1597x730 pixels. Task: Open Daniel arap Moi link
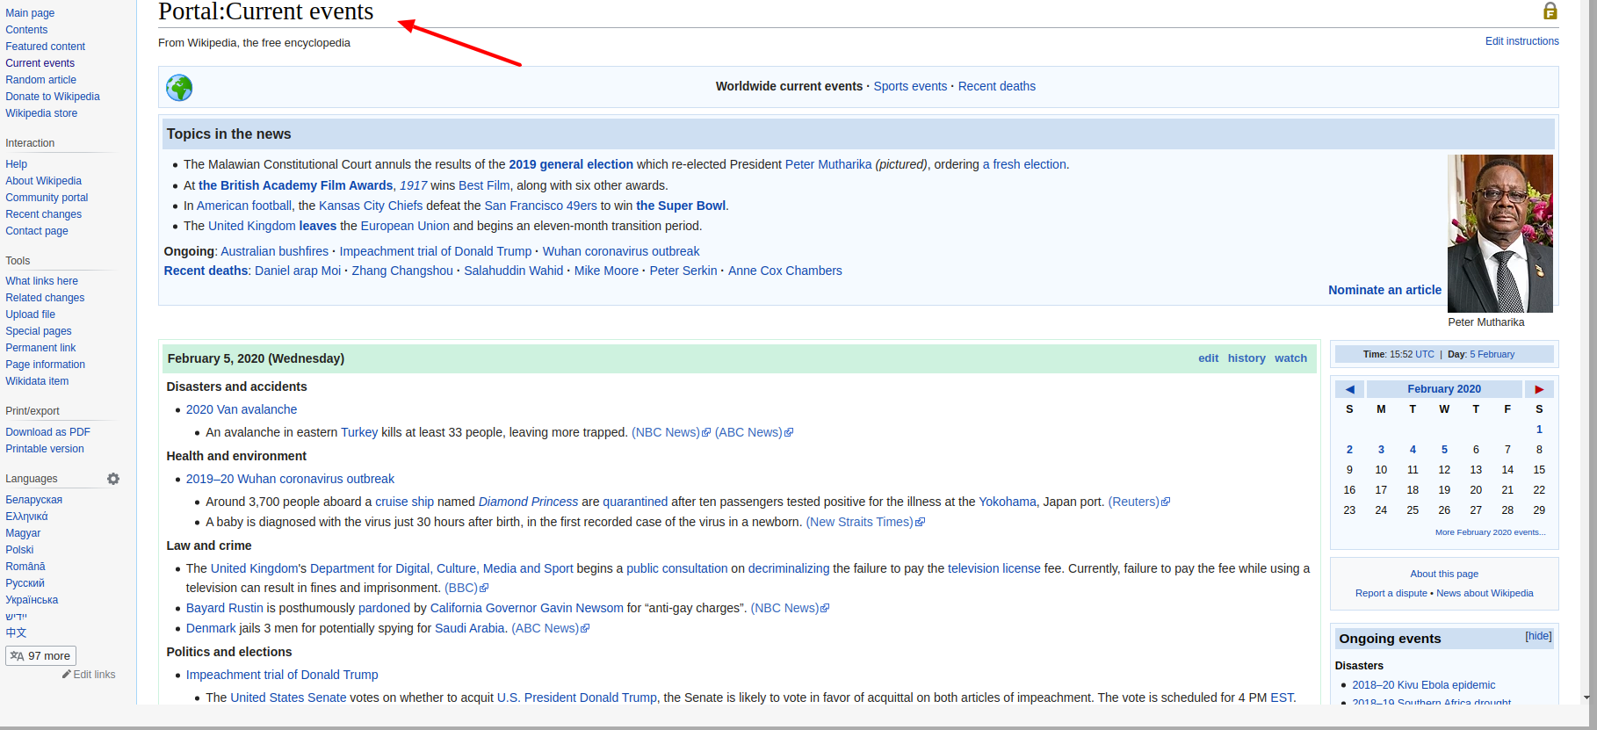[298, 271]
